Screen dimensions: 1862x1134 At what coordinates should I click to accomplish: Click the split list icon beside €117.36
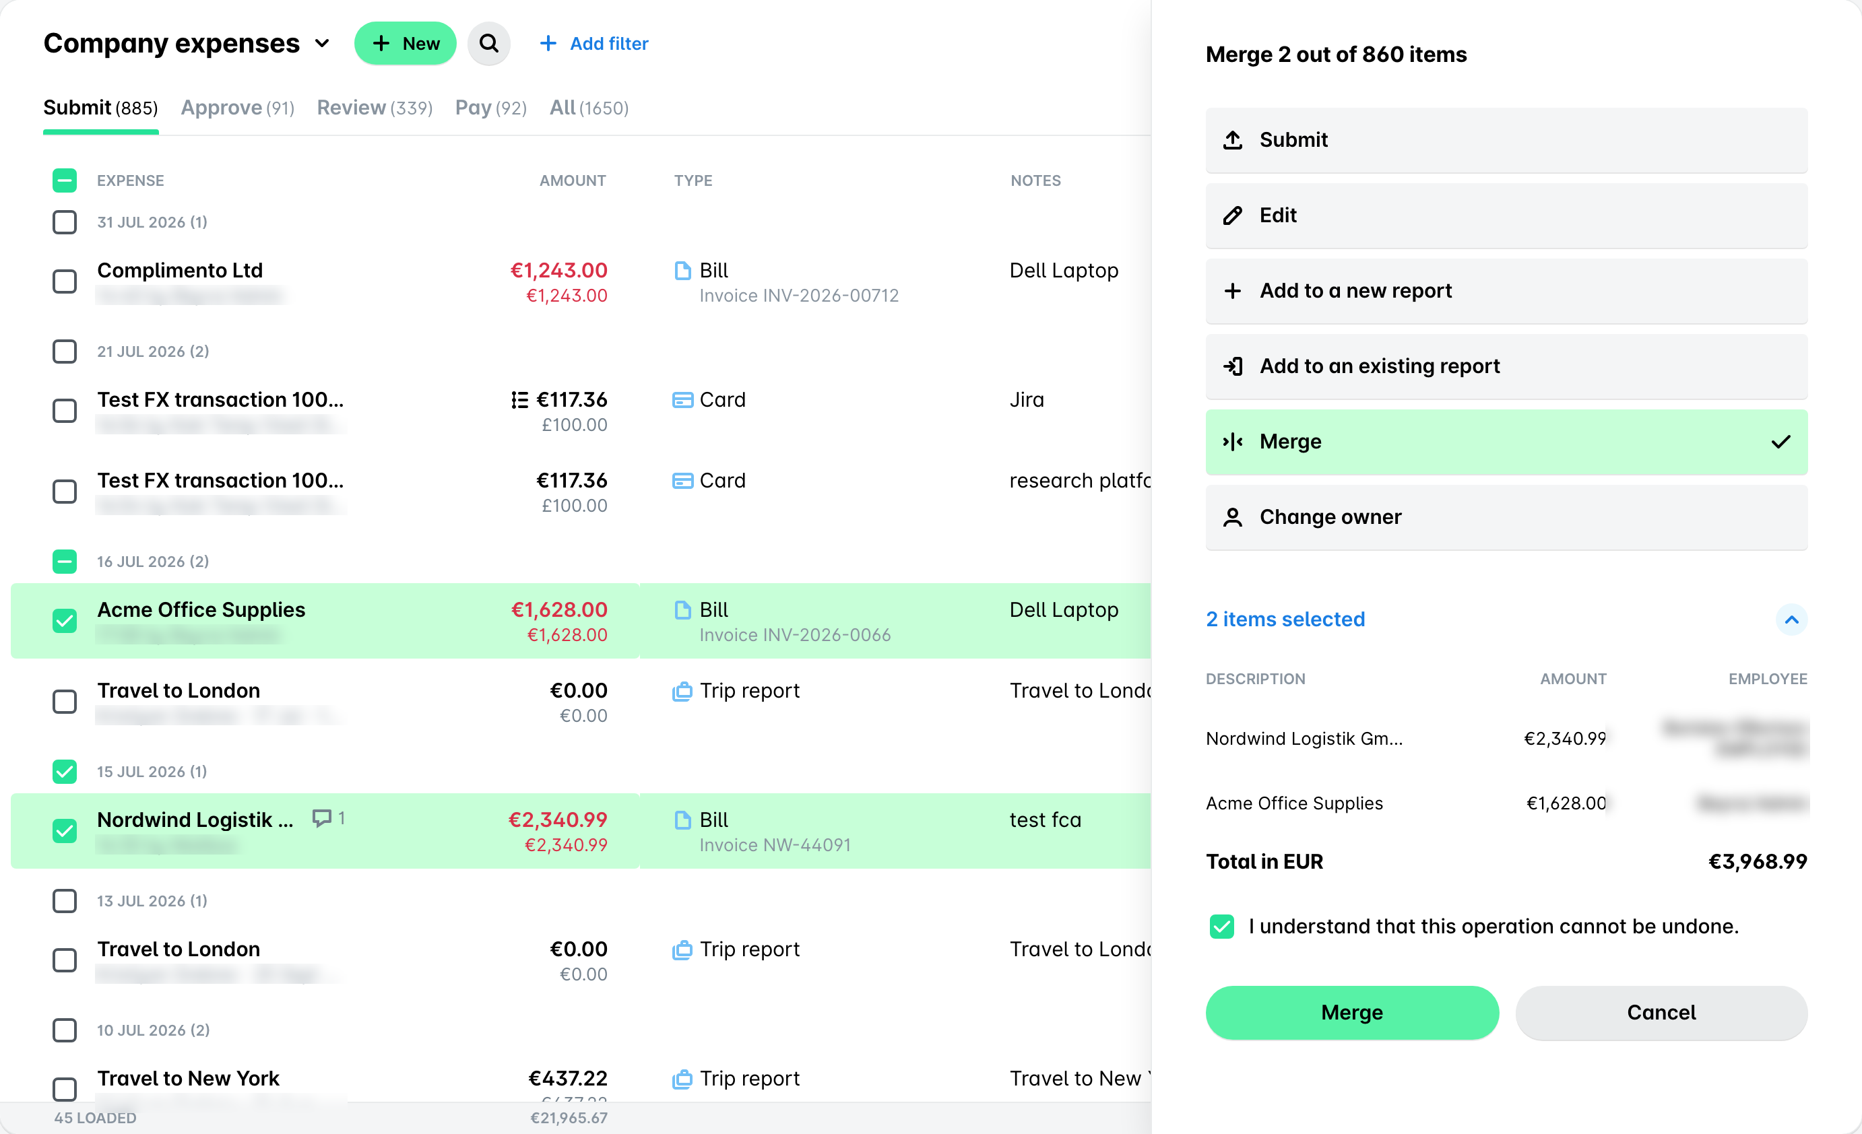[x=520, y=399]
